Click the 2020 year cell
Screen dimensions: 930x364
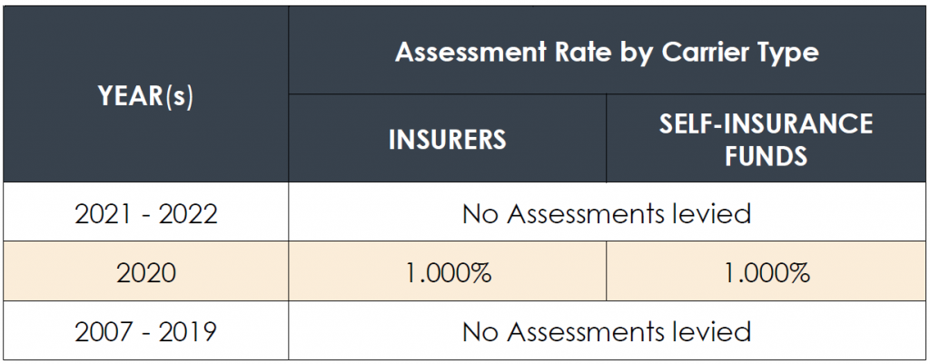(146, 271)
